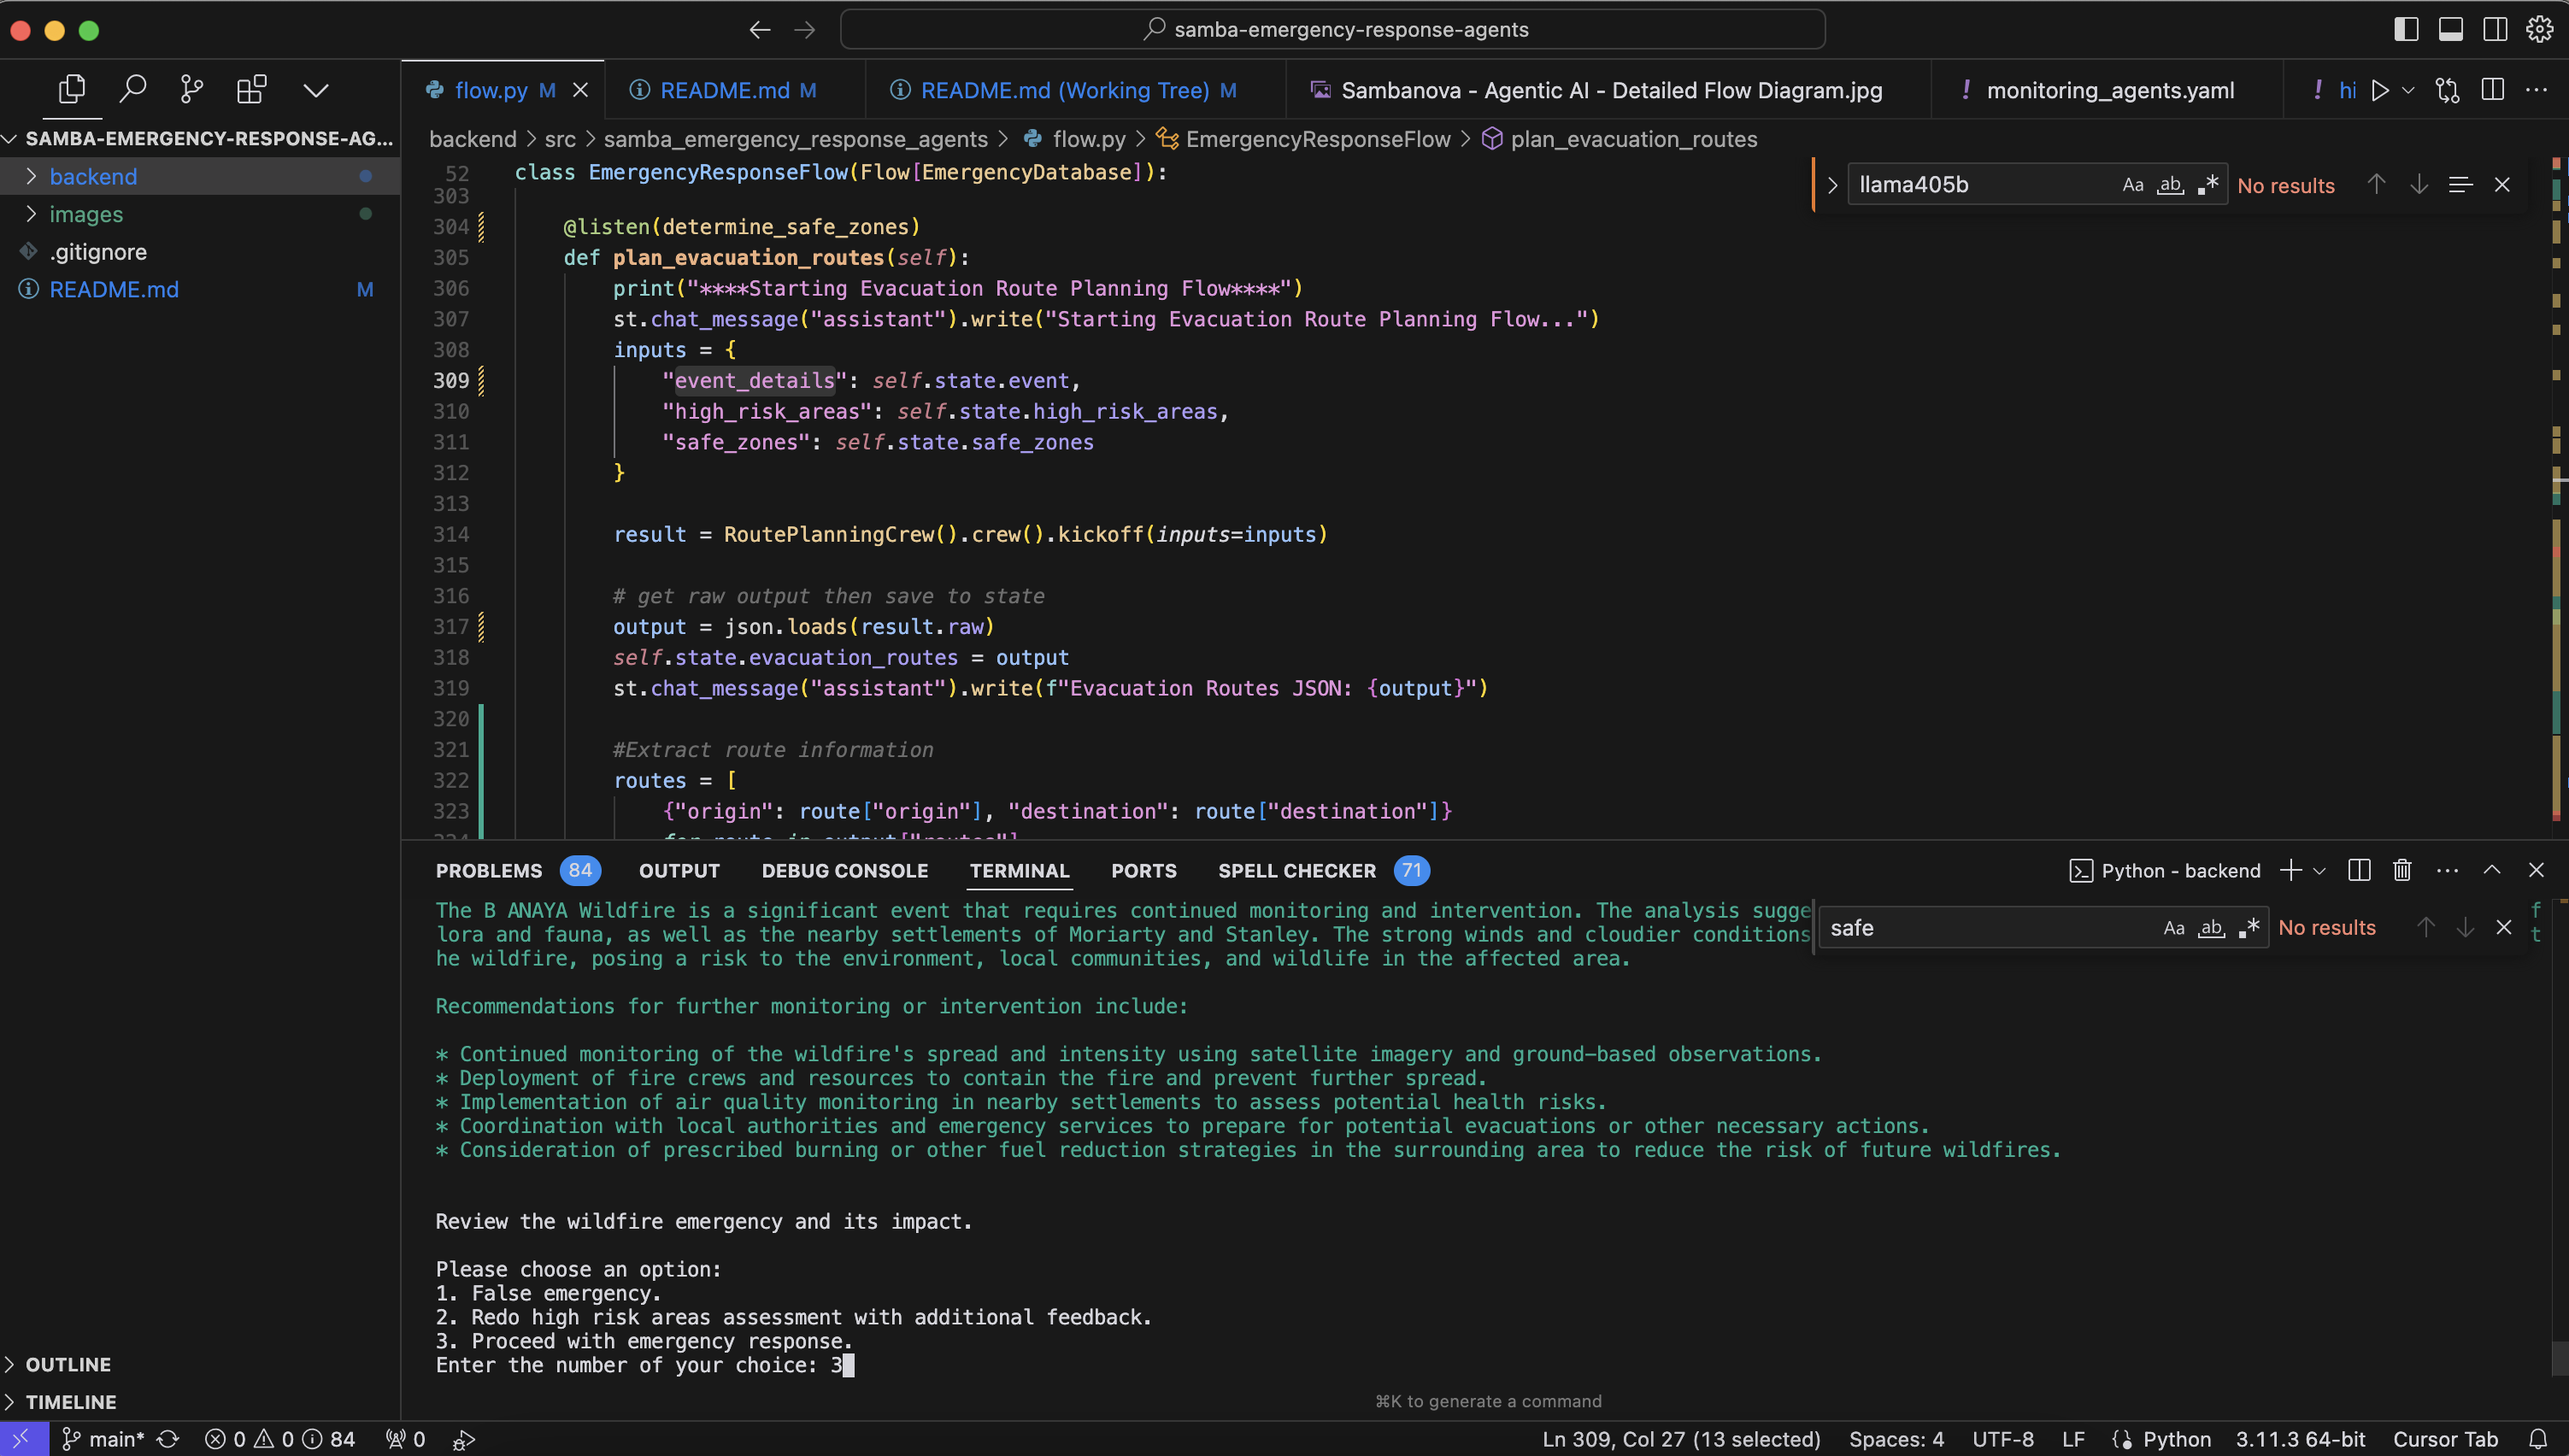
Task: Open the Extensions view icon
Action: [251, 90]
